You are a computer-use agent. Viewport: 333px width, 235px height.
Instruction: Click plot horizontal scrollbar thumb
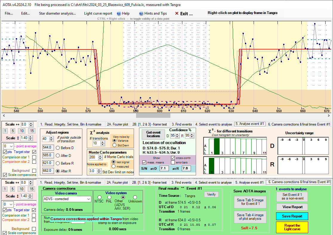tap(153, 115)
